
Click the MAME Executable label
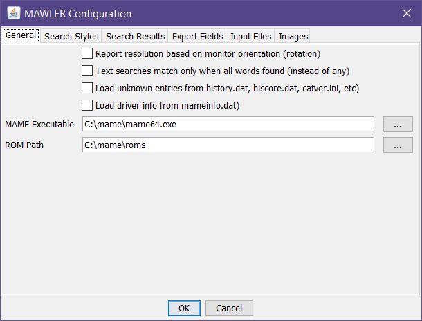[x=39, y=125]
